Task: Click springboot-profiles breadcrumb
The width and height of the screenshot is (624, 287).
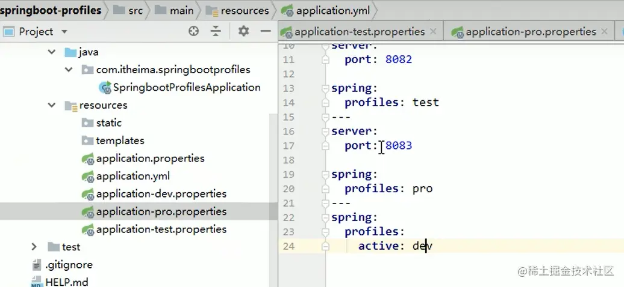Action: pos(51,10)
